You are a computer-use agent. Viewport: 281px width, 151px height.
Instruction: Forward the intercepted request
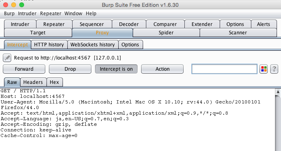click(24, 69)
